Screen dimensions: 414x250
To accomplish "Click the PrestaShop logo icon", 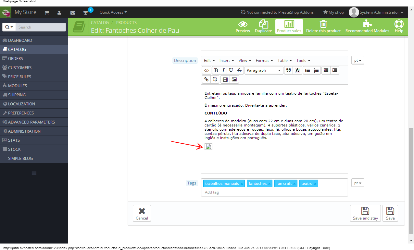I will [x=6, y=13].
